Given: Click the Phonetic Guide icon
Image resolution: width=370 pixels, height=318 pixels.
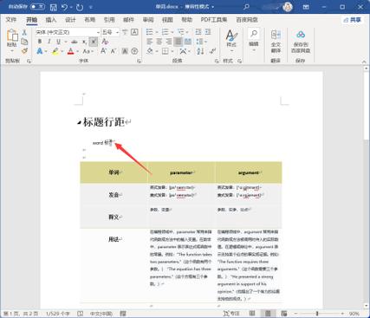Looking at the screenshot, I should 125,32.
